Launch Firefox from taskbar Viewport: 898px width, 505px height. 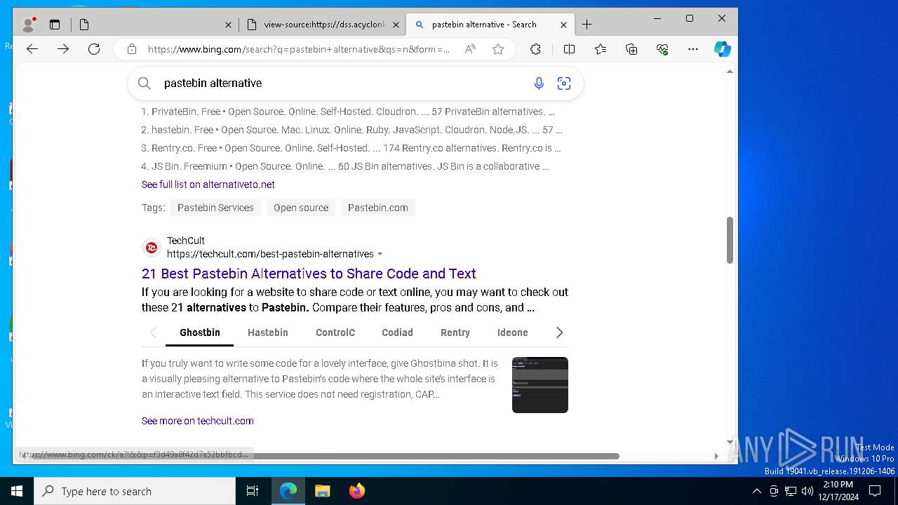[x=357, y=491]
